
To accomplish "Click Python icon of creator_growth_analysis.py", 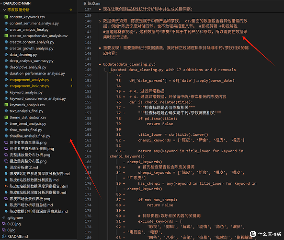I will coord(6,48).
